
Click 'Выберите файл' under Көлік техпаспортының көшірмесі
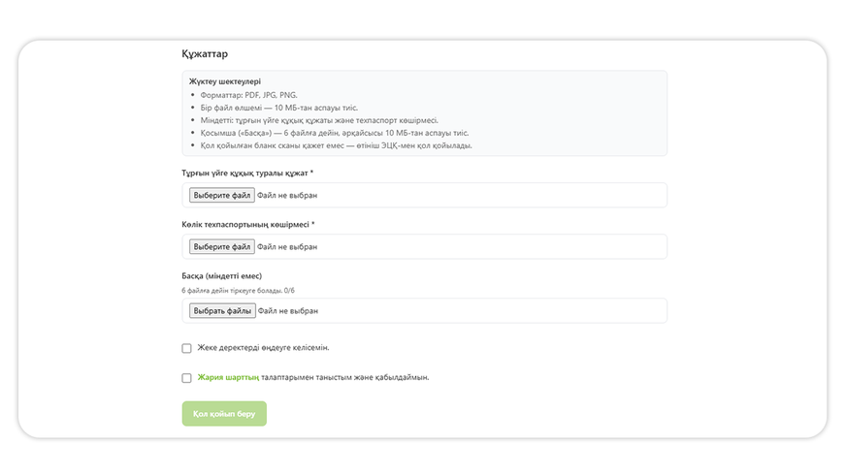pyautogui.click(x=222, y=246)
